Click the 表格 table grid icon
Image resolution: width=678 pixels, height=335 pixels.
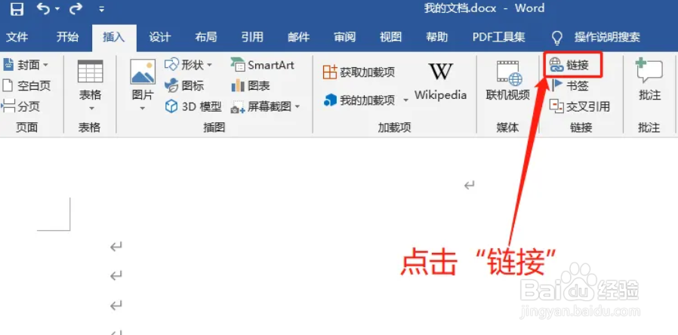point(90,72)
